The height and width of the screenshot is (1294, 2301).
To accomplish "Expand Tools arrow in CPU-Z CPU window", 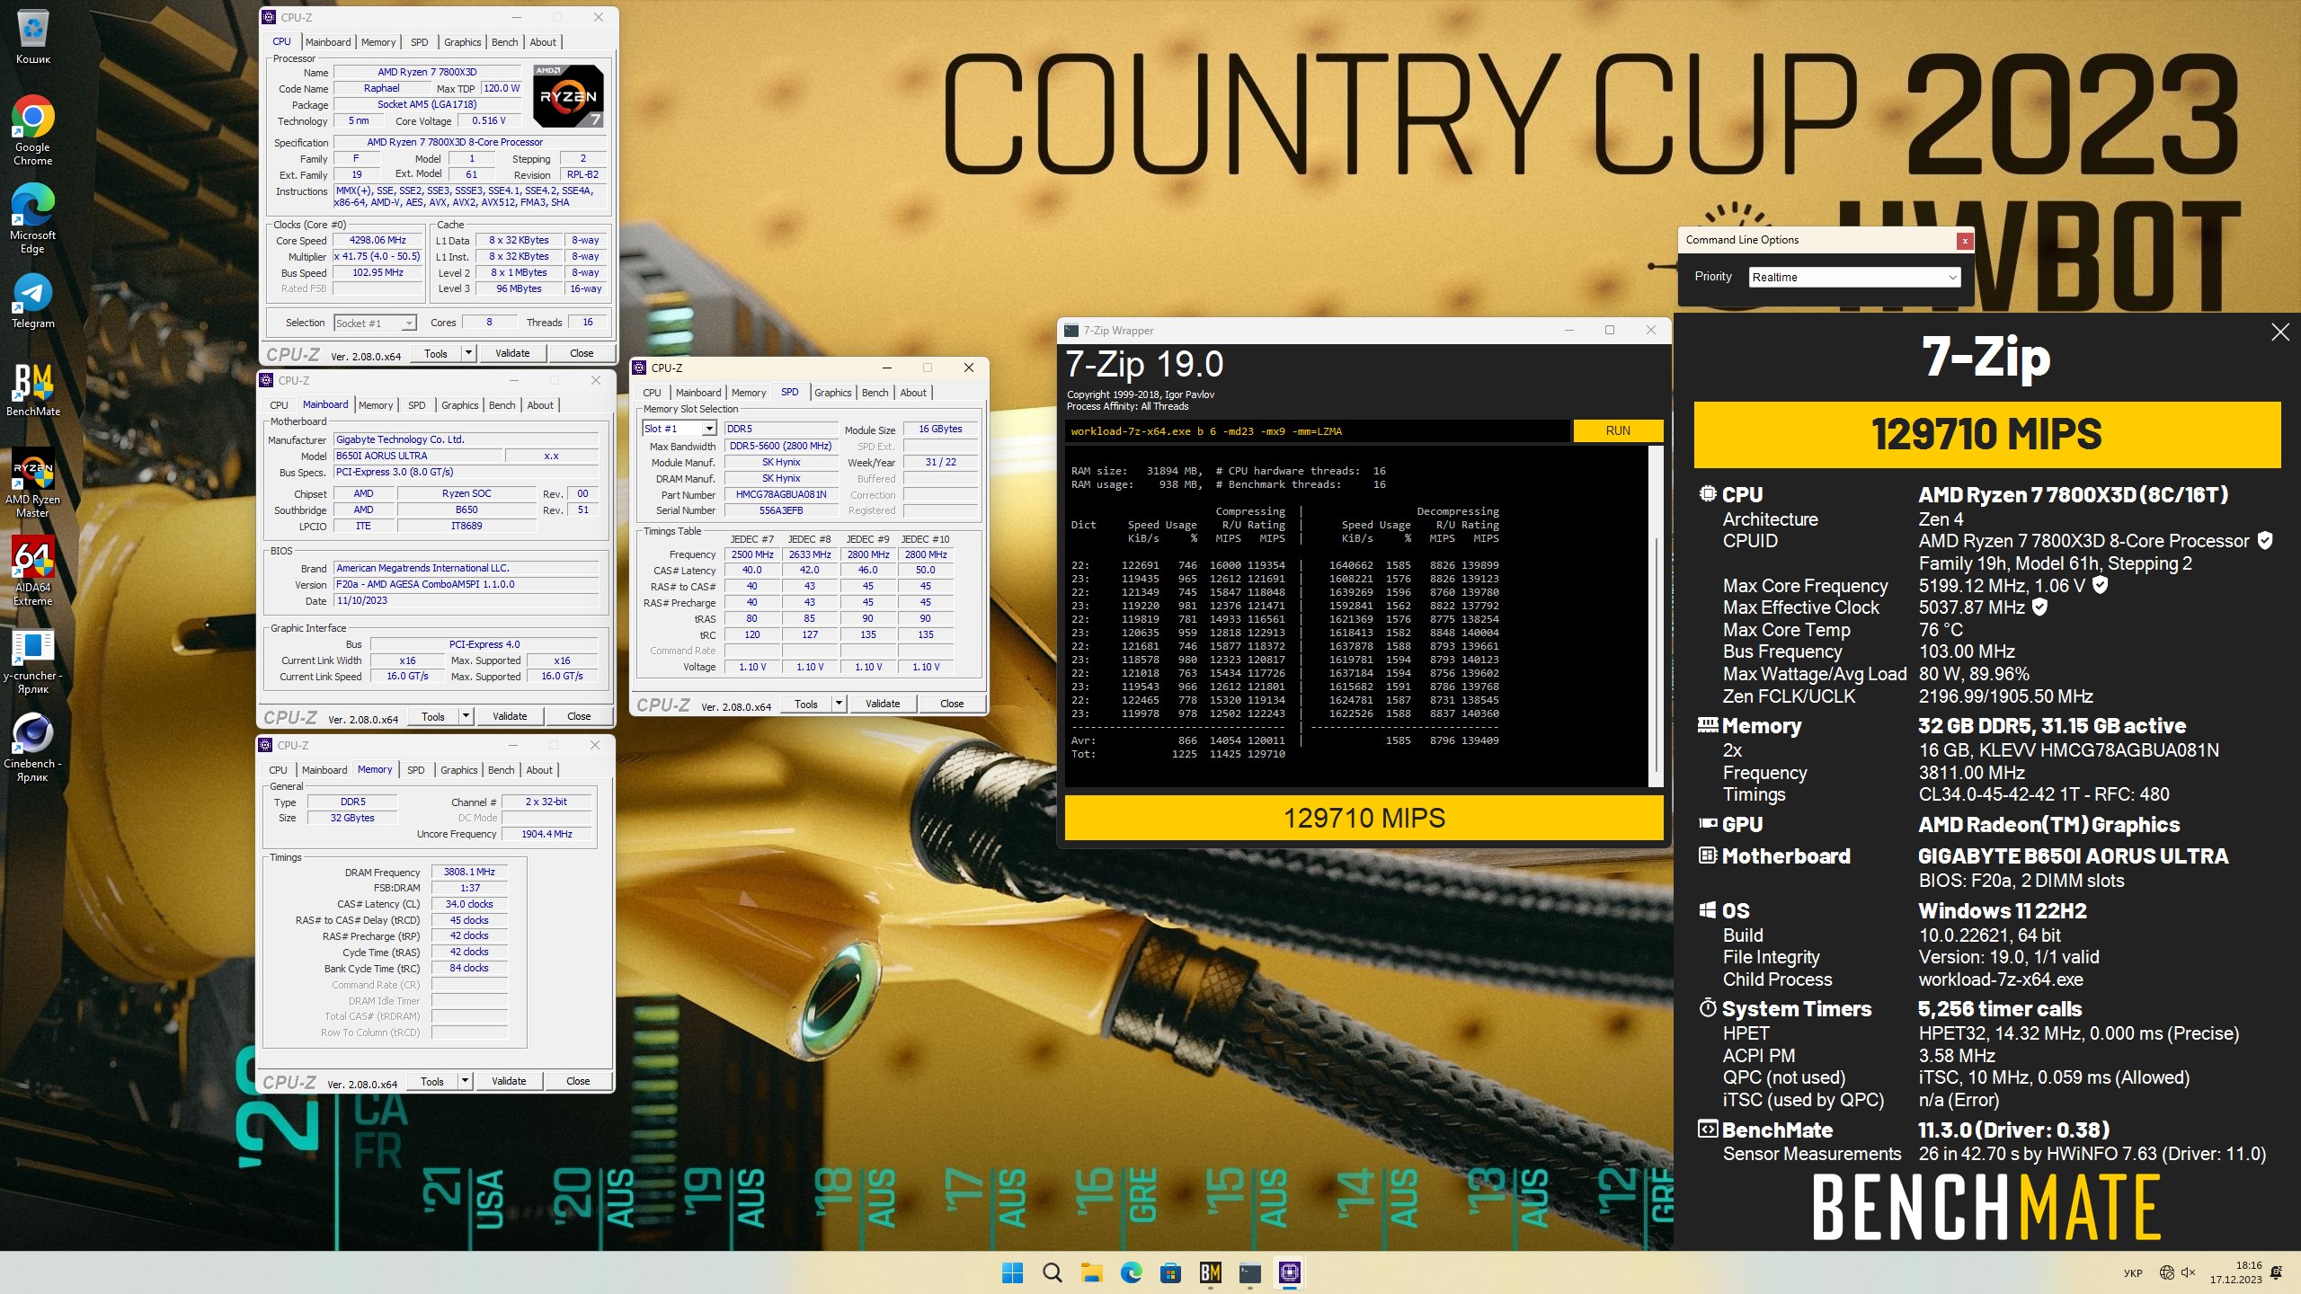I will pos(467,353).
